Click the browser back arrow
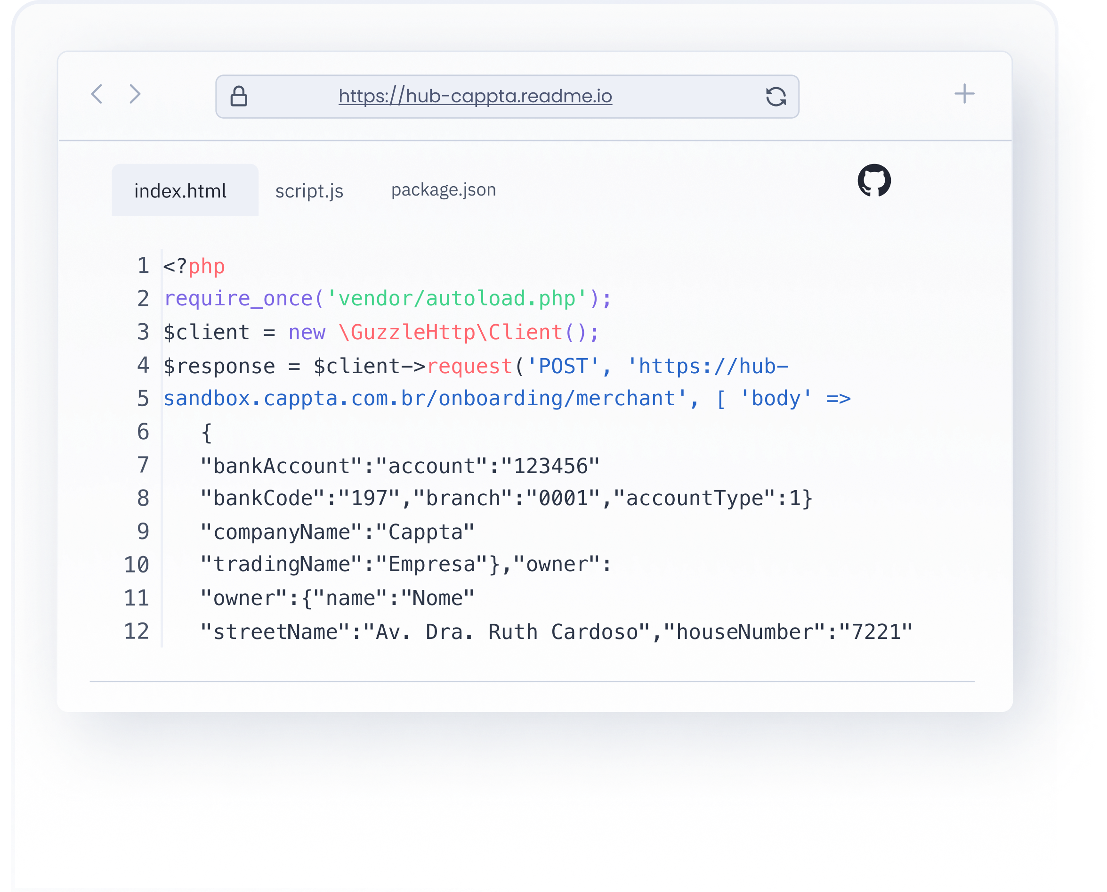Viewport: 1107px width, 892px height. (x=97, y=94)
